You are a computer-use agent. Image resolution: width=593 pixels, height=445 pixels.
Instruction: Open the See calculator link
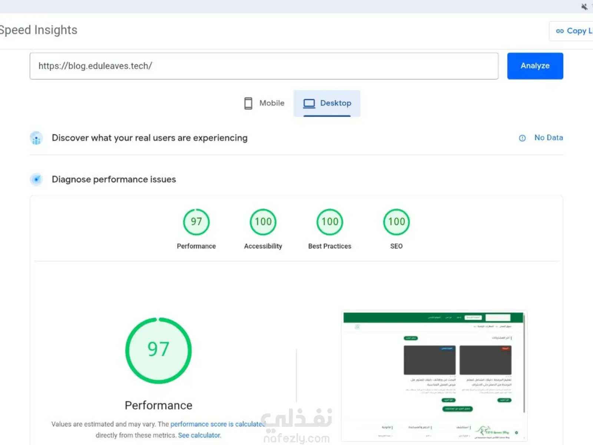[199, 435]
